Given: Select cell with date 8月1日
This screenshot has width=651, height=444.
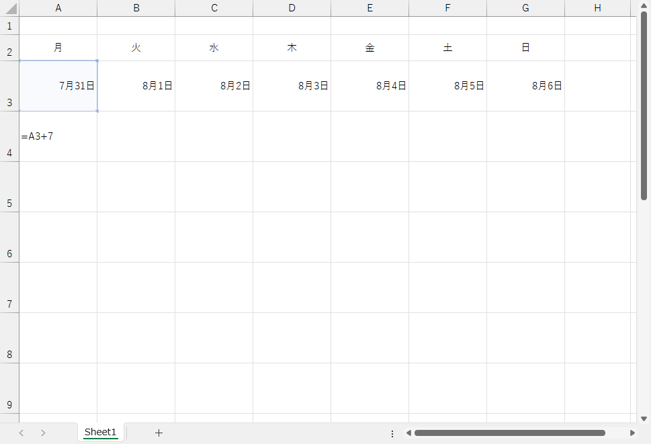Looking at the screenshot, I should tap(136, 86).
